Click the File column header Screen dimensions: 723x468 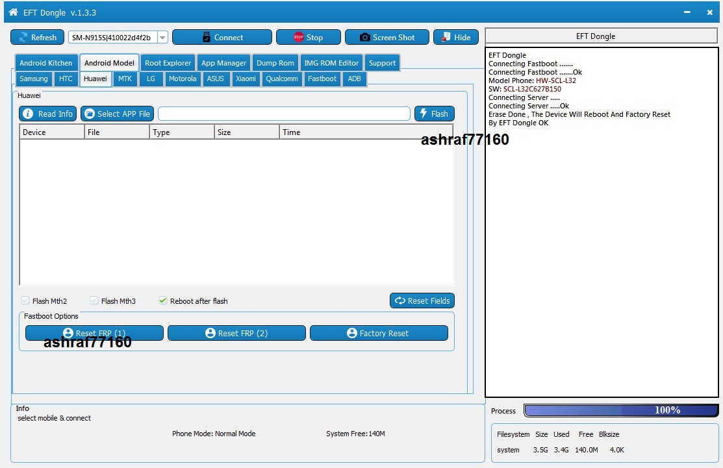[117, 132]
